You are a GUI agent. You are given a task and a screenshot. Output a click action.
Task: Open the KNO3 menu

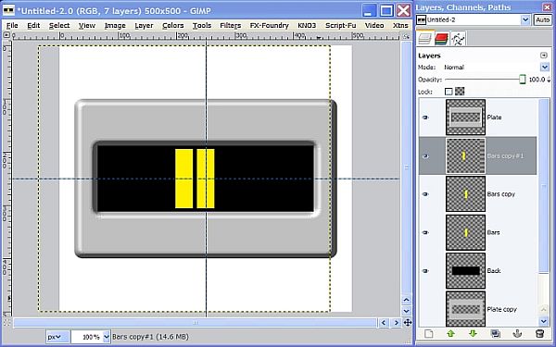(x=307, y=26)
